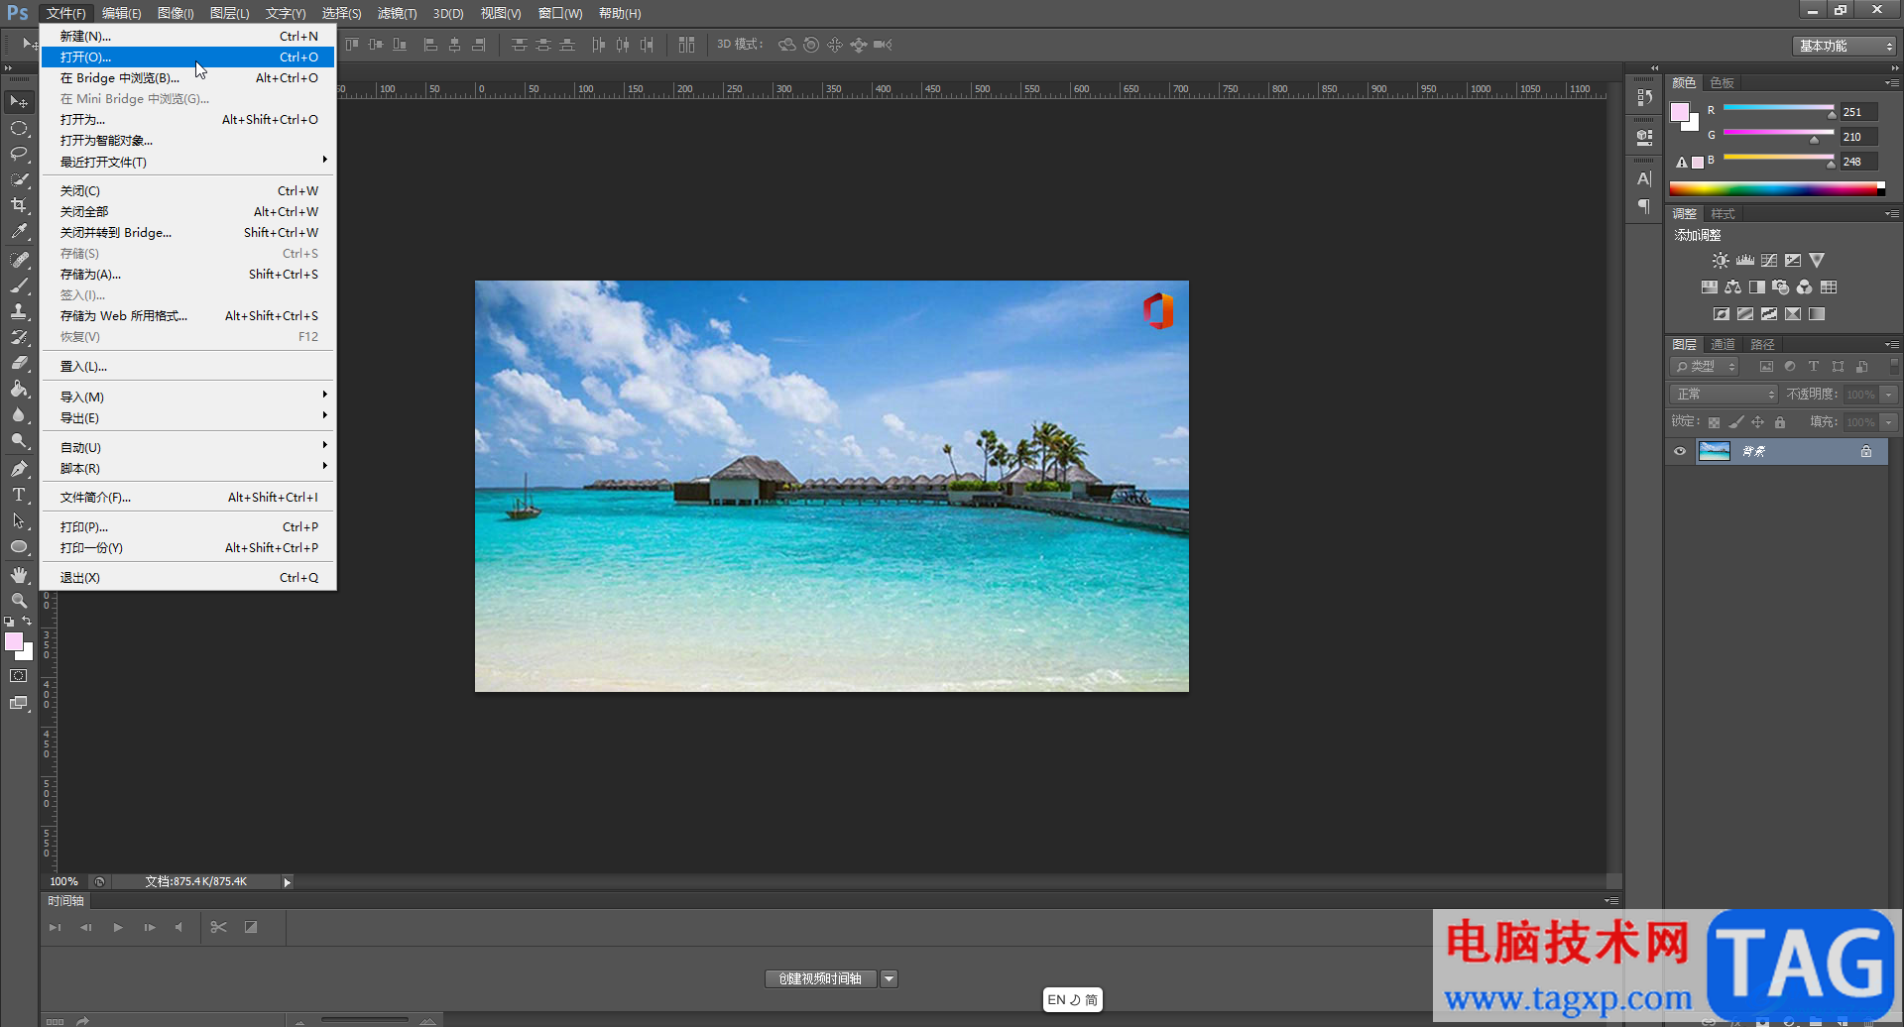
Task: Select the Crop tool
Action: 19,205
